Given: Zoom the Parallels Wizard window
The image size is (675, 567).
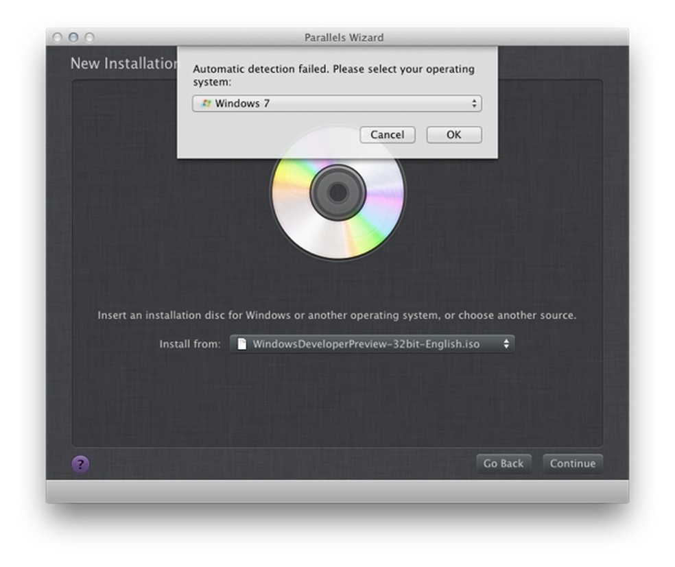Looking at the screenshot, I should pos(90,38).
